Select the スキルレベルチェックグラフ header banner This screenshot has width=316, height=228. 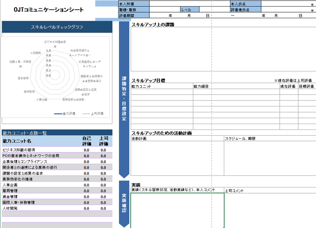click(57, 27)
